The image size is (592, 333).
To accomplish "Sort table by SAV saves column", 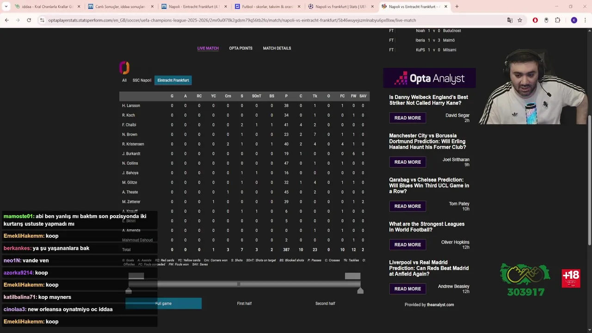I will [x=363, y=96].
